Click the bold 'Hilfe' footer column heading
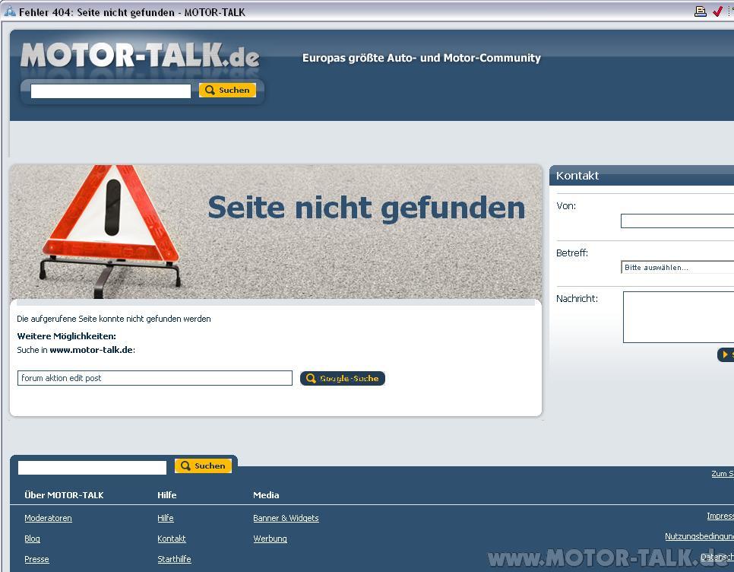 click(167, 494)
